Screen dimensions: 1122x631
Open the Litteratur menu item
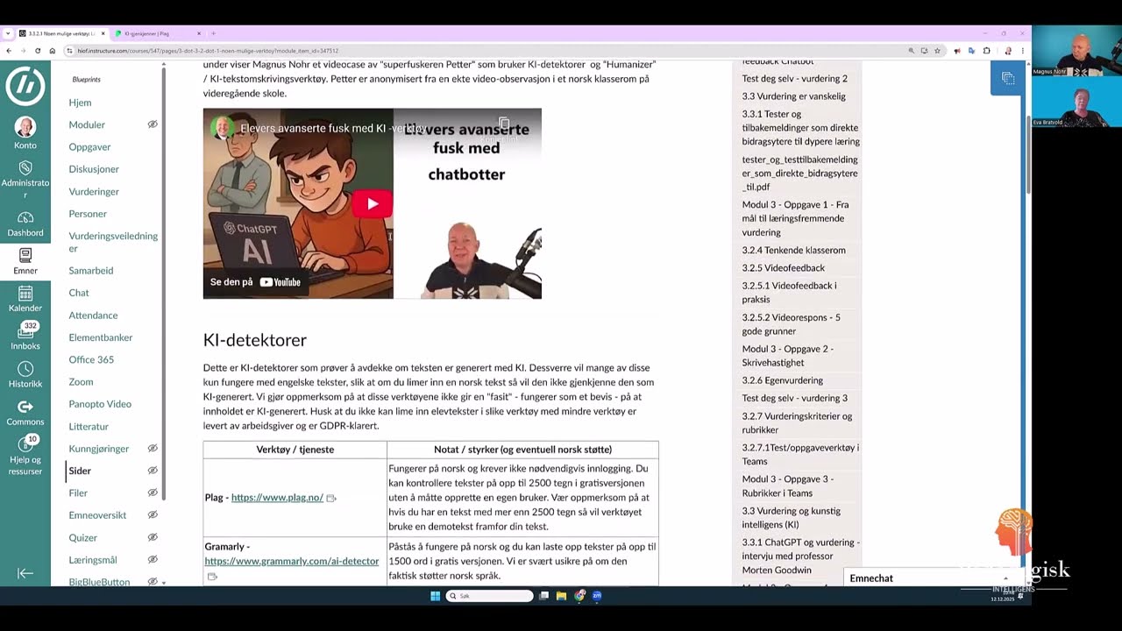click(89, 427)
